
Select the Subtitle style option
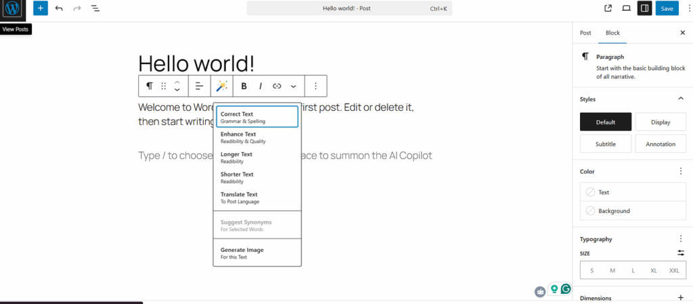[606, 144]
